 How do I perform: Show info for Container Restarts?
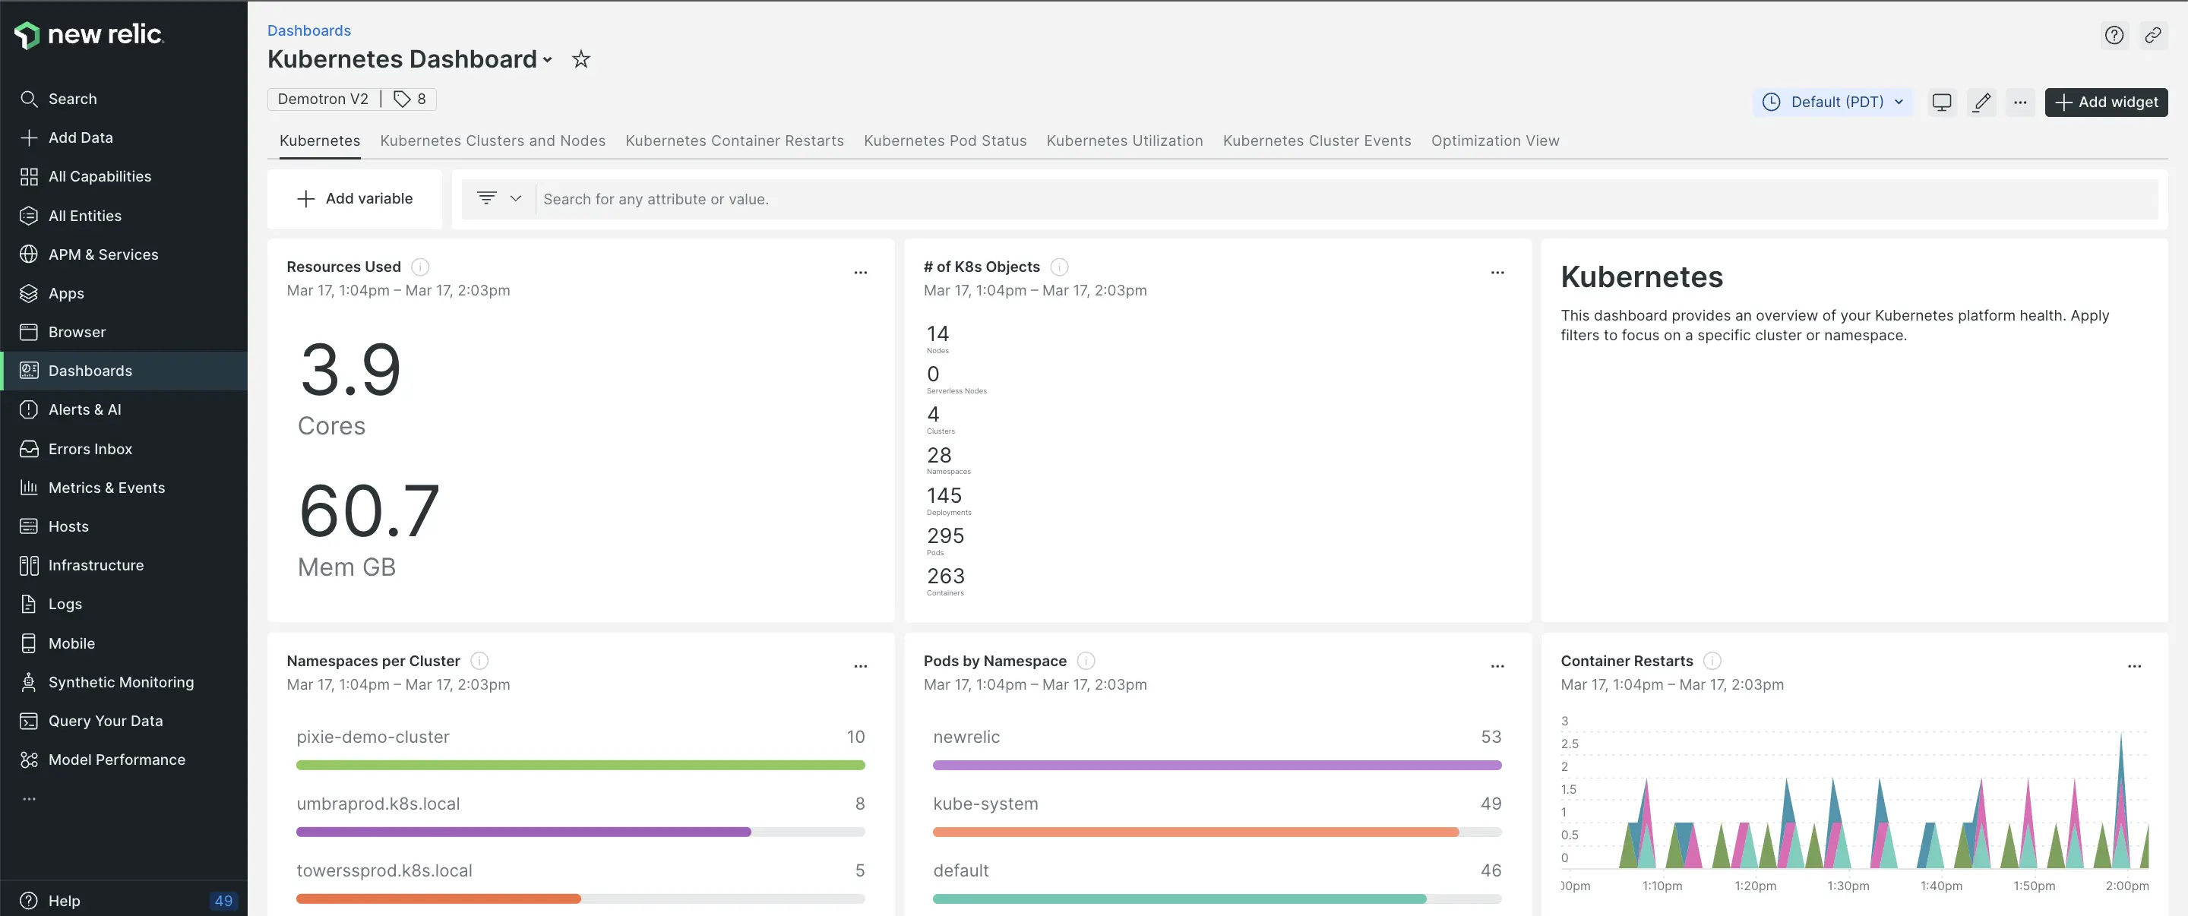tap(1712, 661)
